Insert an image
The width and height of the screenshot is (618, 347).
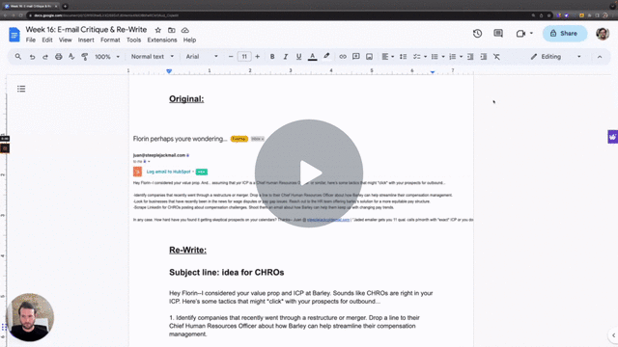369,57
